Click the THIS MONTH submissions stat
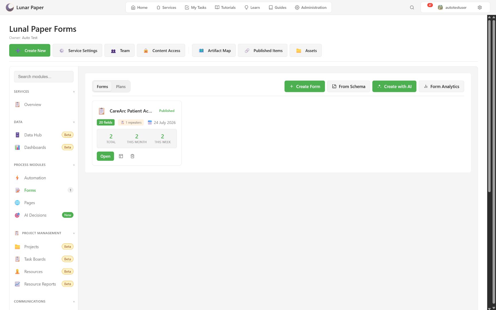Viewport: 496px width, 310px height. [x=137, y=139]
